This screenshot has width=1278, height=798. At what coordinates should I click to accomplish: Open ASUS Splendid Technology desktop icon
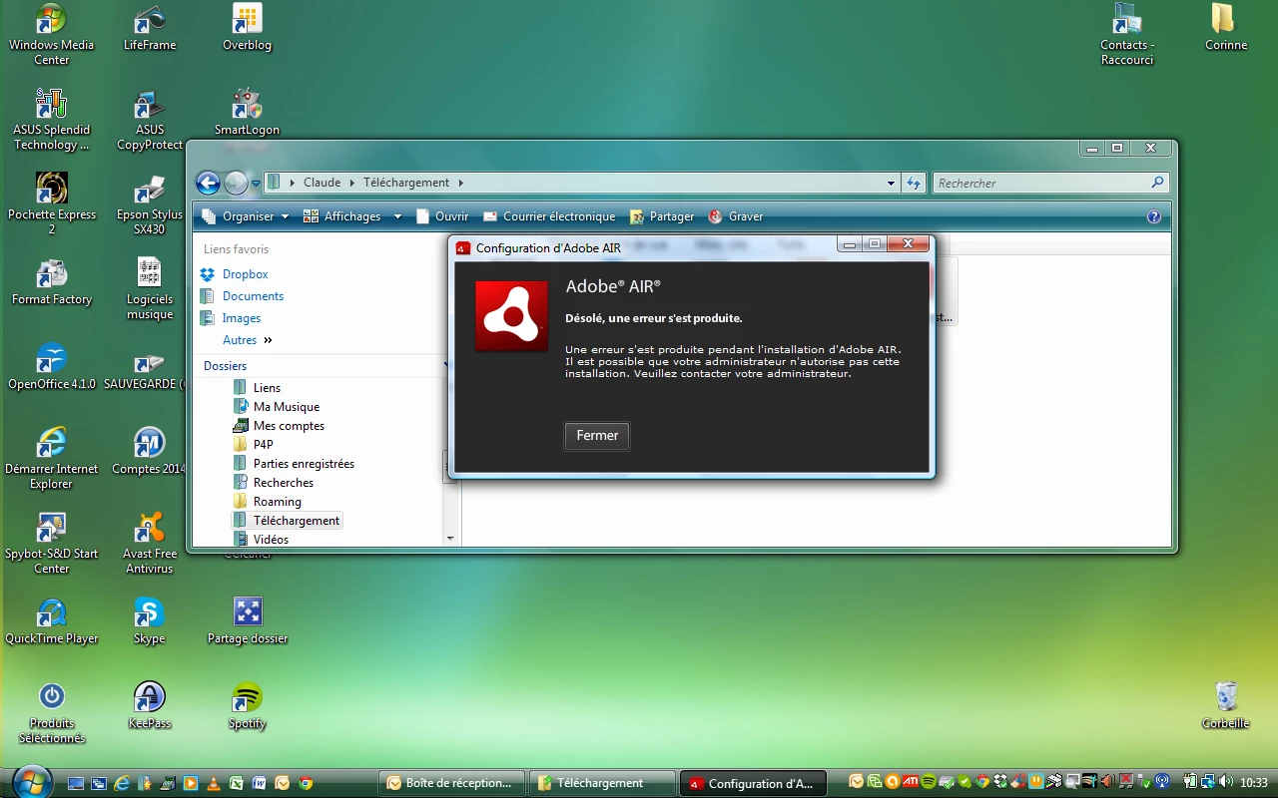[51, 121]
